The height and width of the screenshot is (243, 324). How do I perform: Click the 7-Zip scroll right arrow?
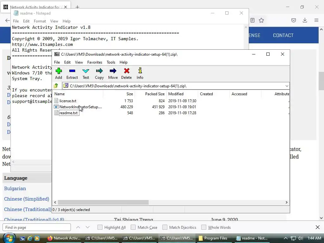[x=287, y=202]
